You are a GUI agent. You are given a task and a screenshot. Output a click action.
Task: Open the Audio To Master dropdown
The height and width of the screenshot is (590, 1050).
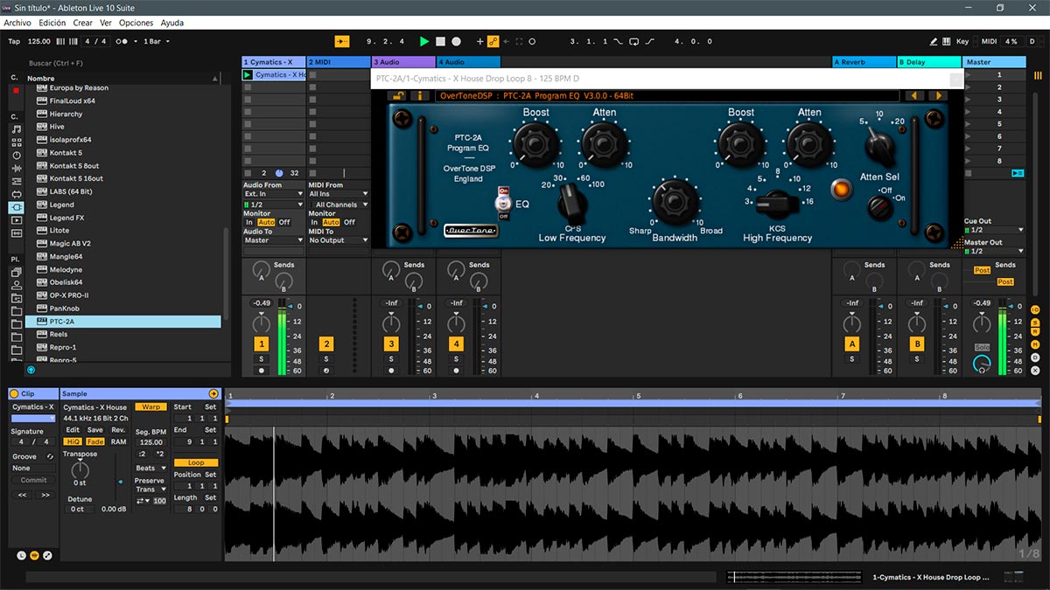click(273, 240)
